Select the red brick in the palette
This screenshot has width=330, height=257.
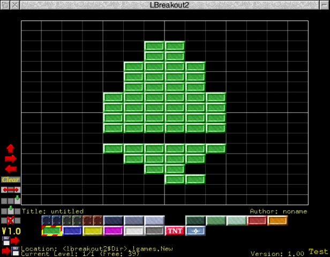[257, 221]
